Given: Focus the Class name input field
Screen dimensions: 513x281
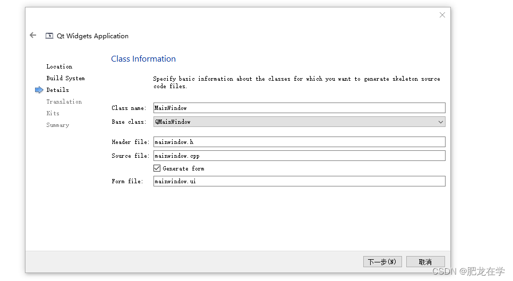Looking at the screenshot, I should coord(300,108).
